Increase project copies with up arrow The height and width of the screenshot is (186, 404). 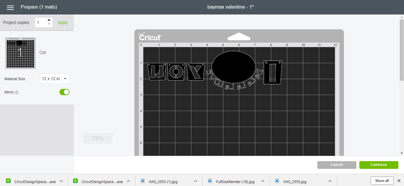coord(49,20)
